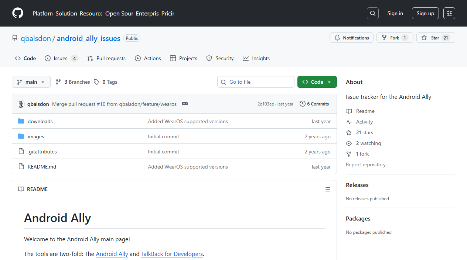
Task: Open the Enterprise navigation menu
Action: [147, 13]
